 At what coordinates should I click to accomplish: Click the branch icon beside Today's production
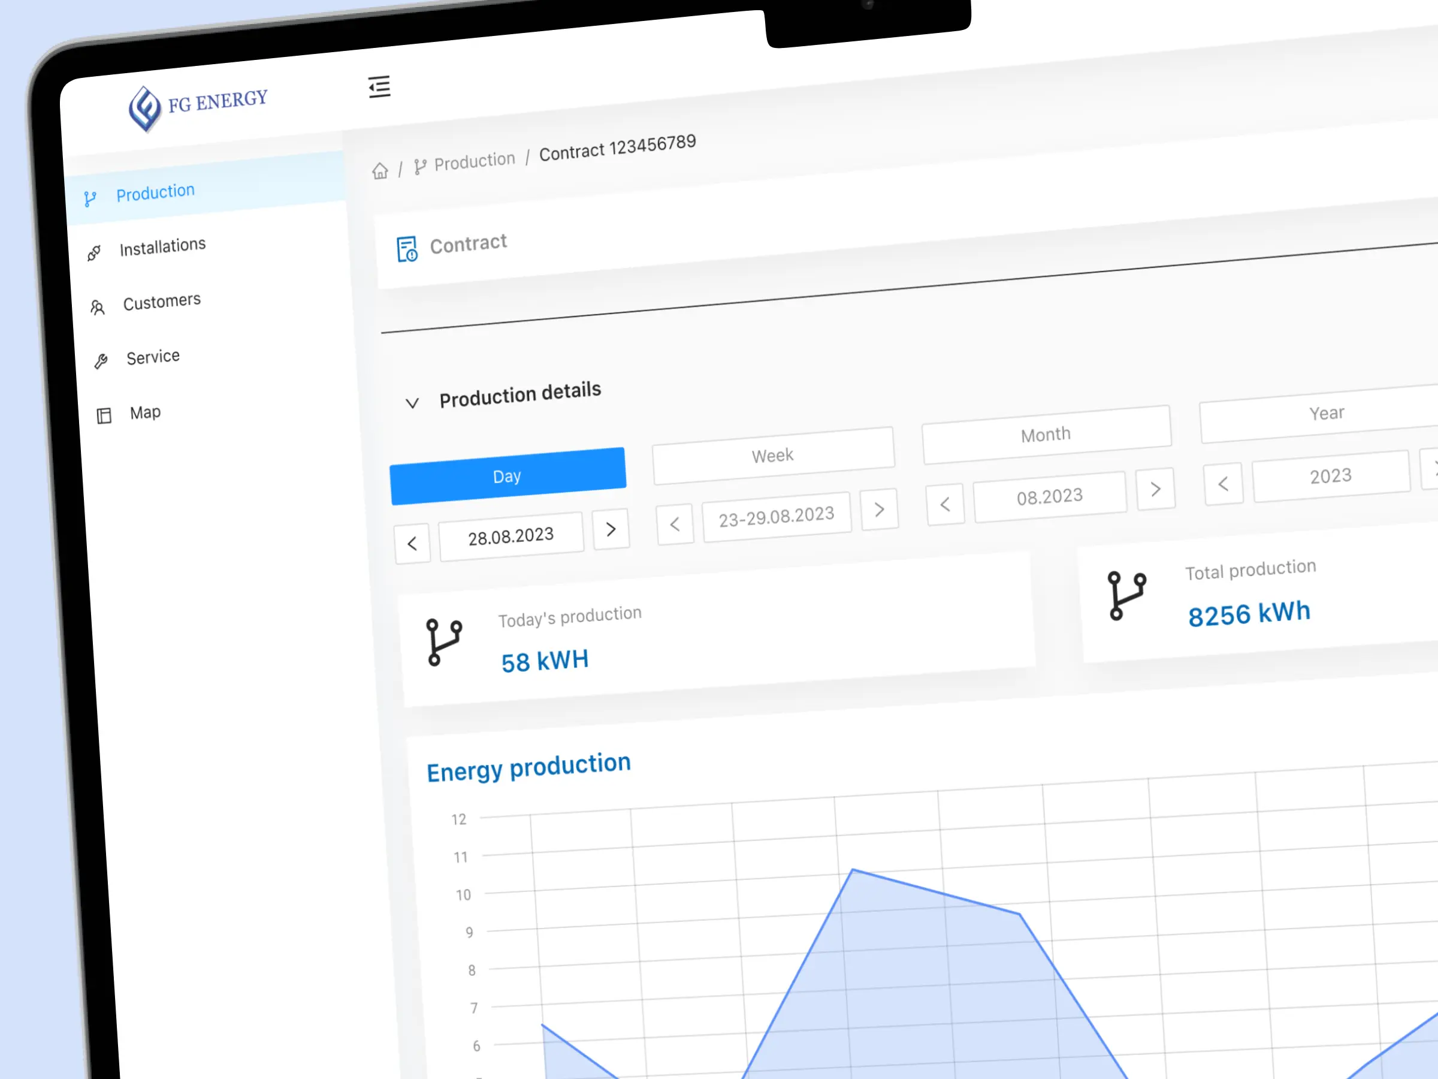click(x=444, y=642)
